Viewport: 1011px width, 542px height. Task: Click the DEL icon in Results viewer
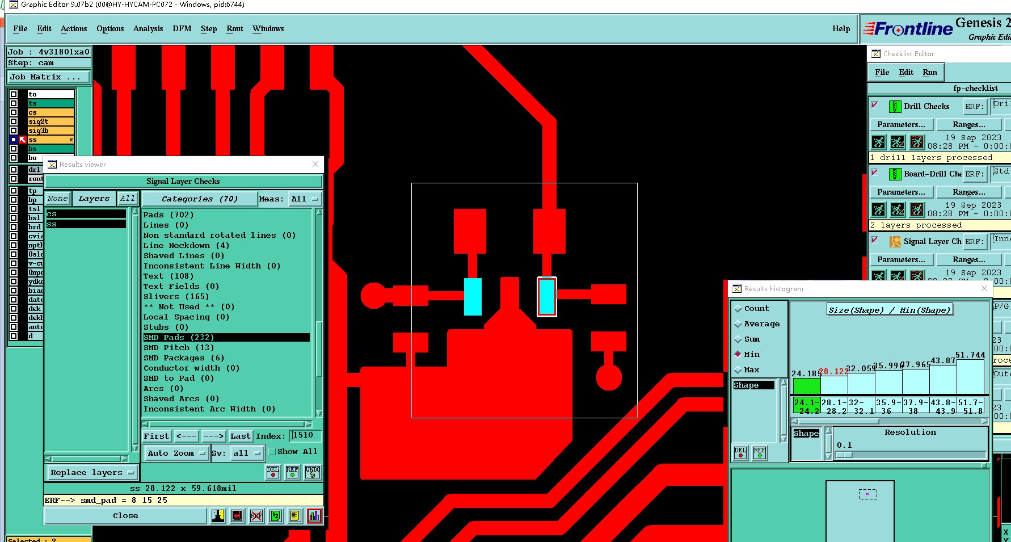coord(273,472)
